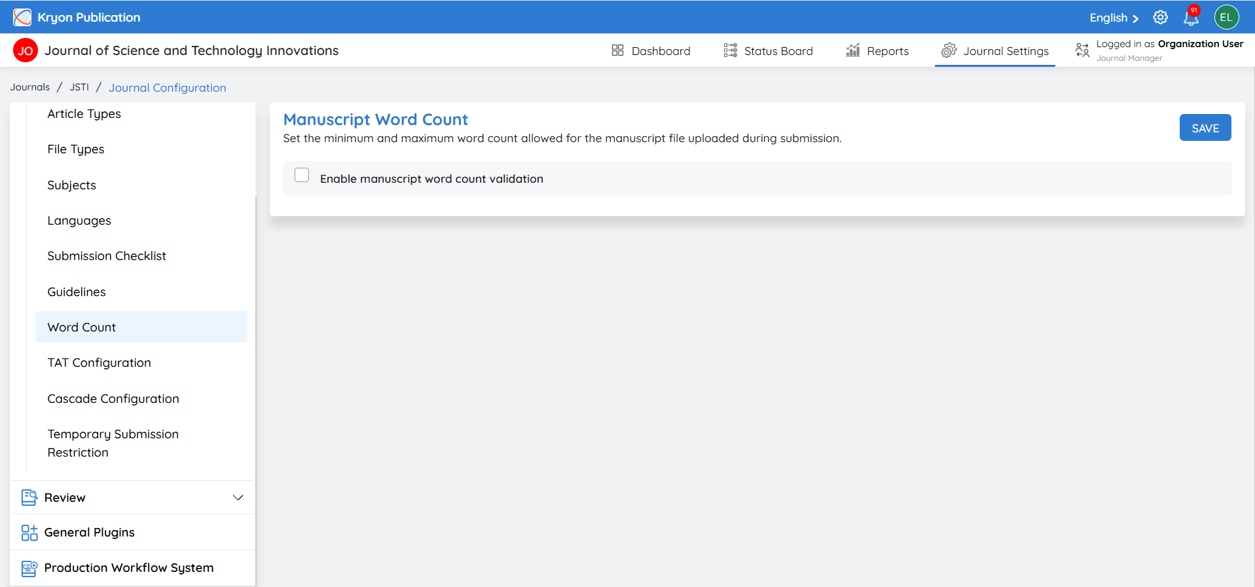The image size is (1255, 587).
Task: Click the Journal Settings gear icon
Action: [x=949, y=50]
